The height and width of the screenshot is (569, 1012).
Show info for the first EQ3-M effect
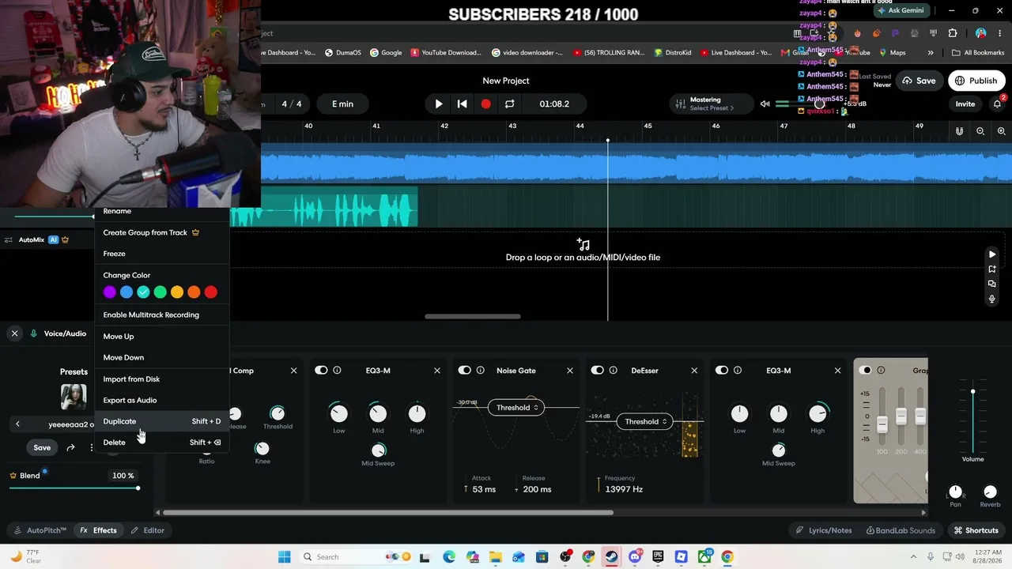tap(337, 371)
